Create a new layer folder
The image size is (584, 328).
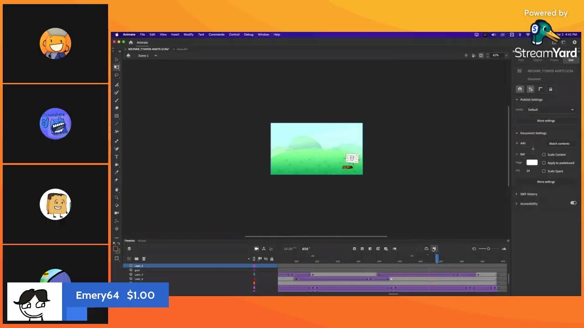136,259
